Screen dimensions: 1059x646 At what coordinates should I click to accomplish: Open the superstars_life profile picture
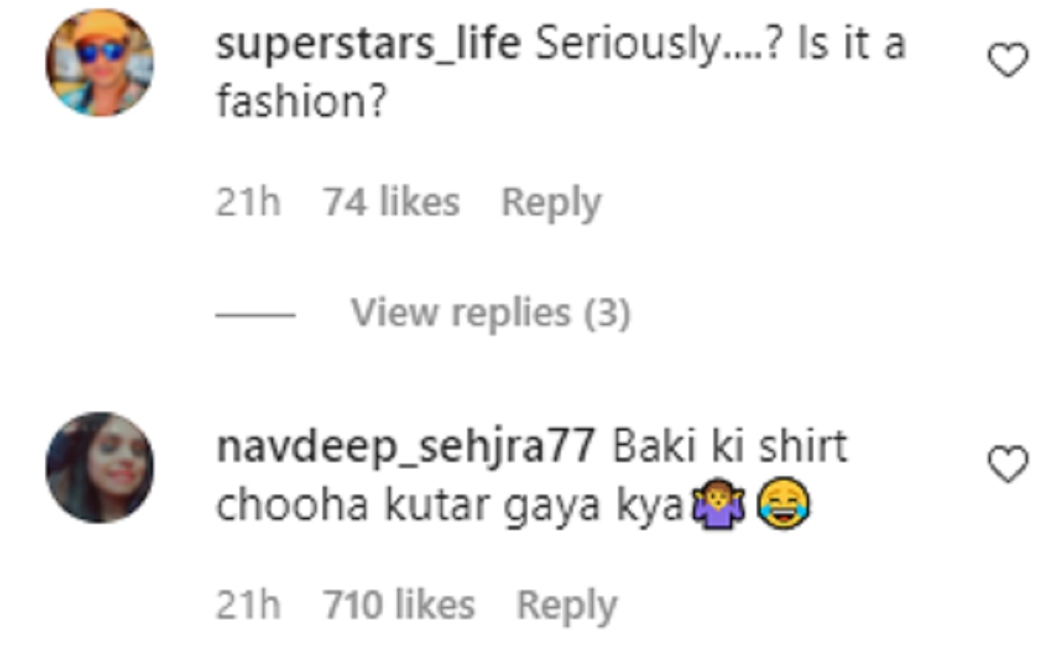coord(100,63)
